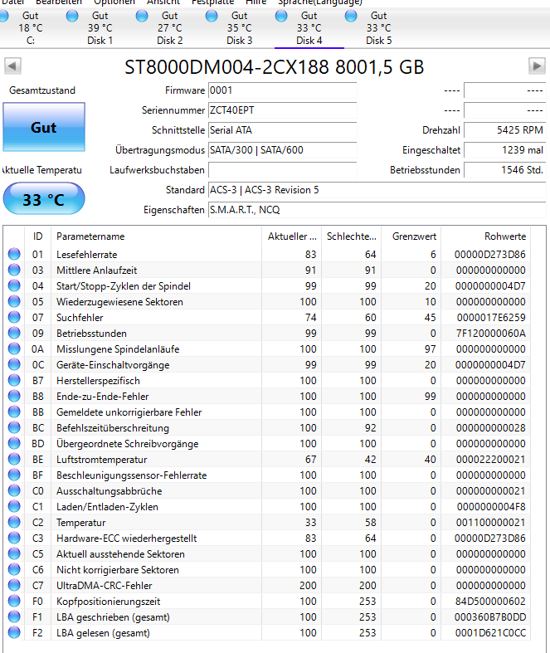Click raw value 7F120000060A
550x653 pixels.
pyautogui.click(x=490, y=334)
